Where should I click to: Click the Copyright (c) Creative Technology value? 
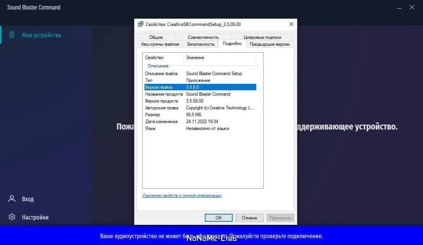220,108
